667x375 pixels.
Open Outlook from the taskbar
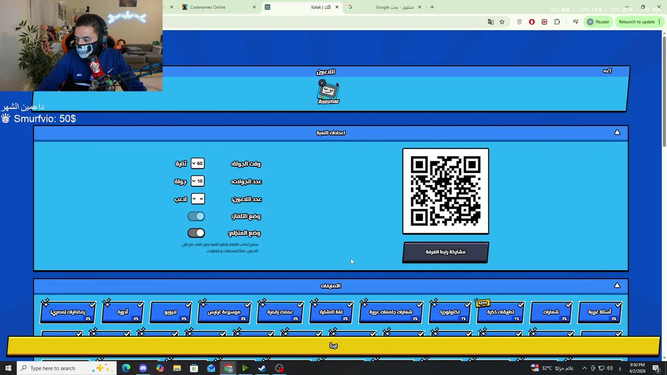pyautogui.click(x=211, y=368)
